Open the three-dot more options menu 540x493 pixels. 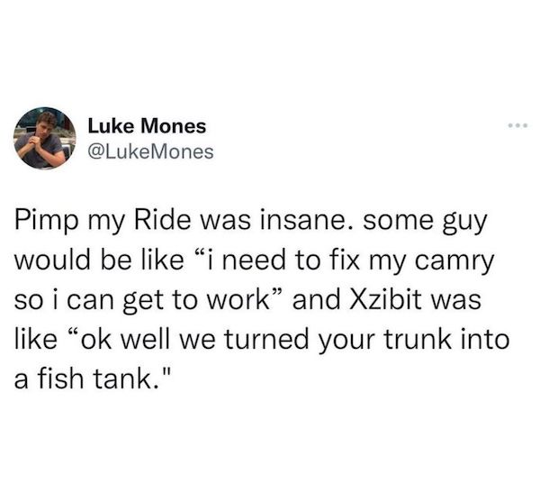point(517,126)
